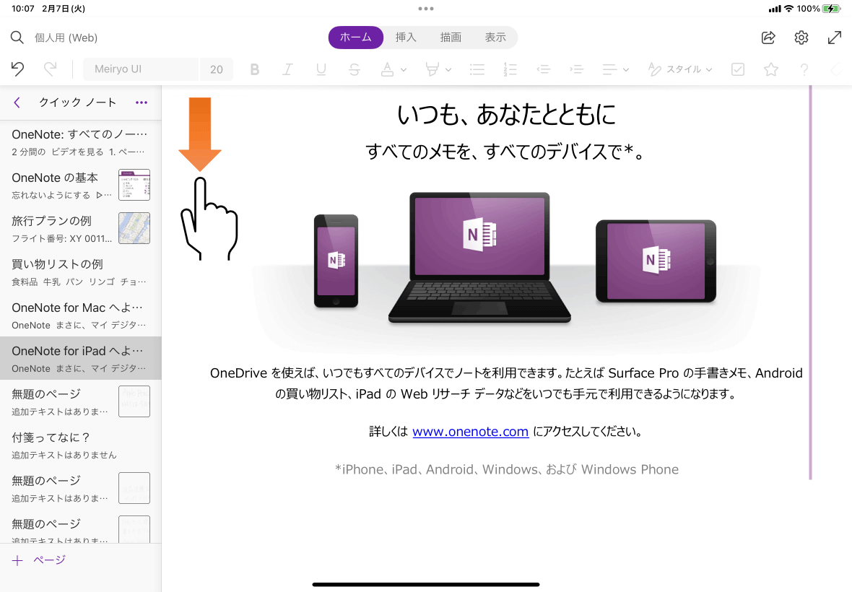Image resolution: width=852 pixels, height=592 pixels.
Task: Open クイック ノート more options dots
Action: [x=142, y=103]
